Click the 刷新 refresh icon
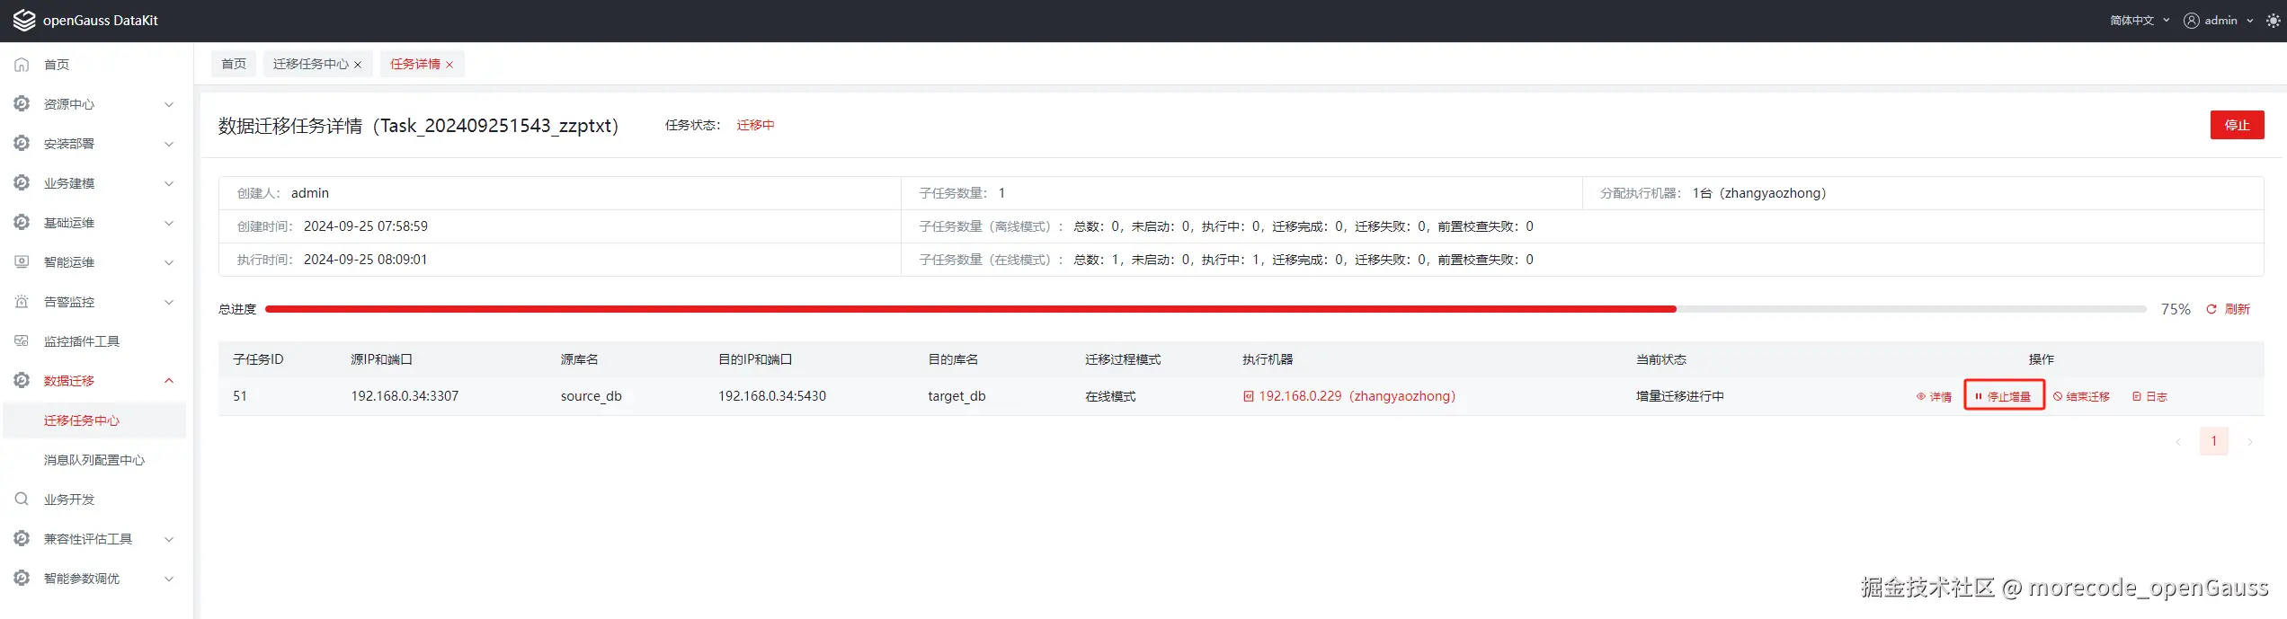2287x619 pixels. point(2211,309)
